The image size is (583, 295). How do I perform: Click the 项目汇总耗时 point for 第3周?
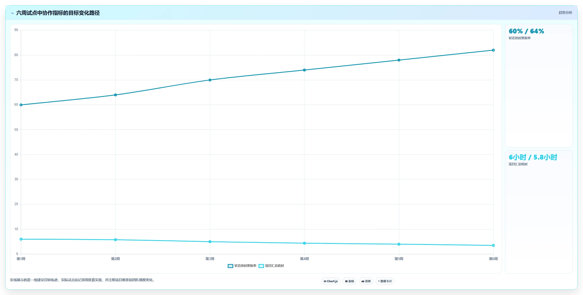[x=210, y=242]
